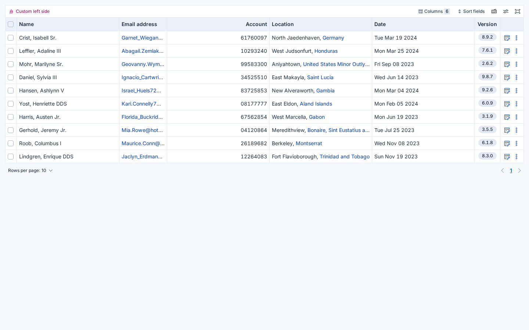Edit row for Lindgren, Enrique DDS
The image size is (529, 330).
click(x=507, y=157)
